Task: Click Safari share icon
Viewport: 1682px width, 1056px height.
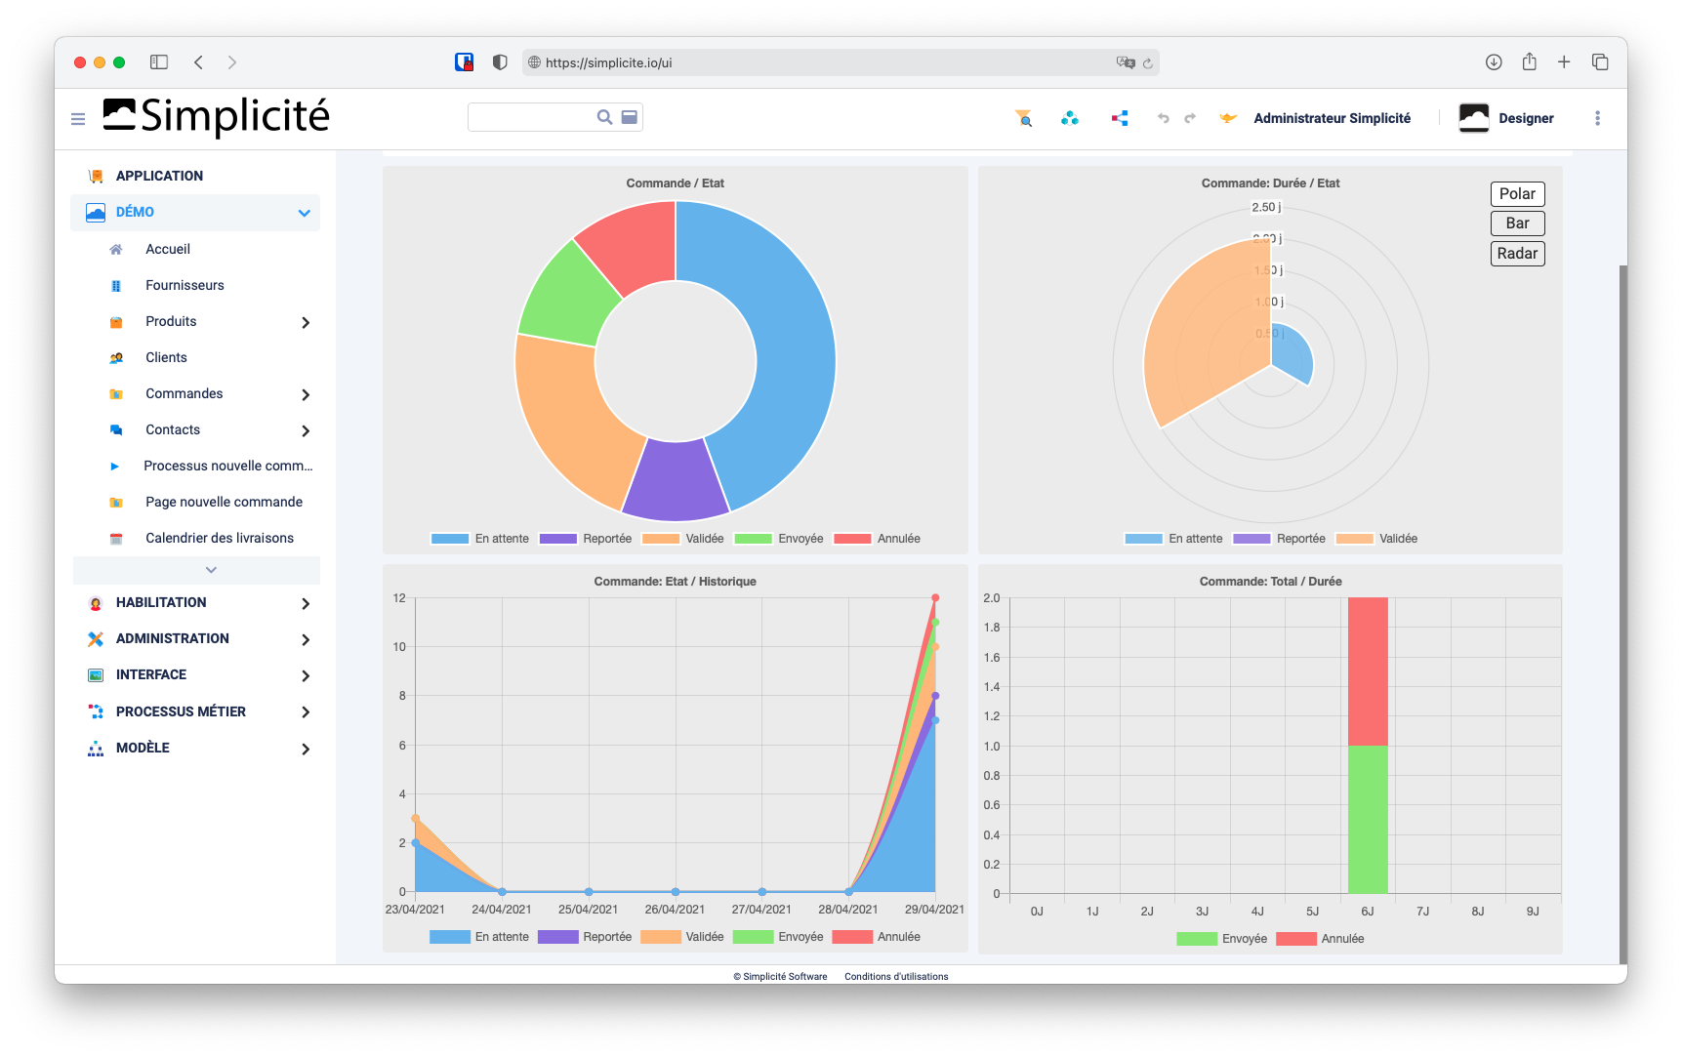Action: [1530, 61]
